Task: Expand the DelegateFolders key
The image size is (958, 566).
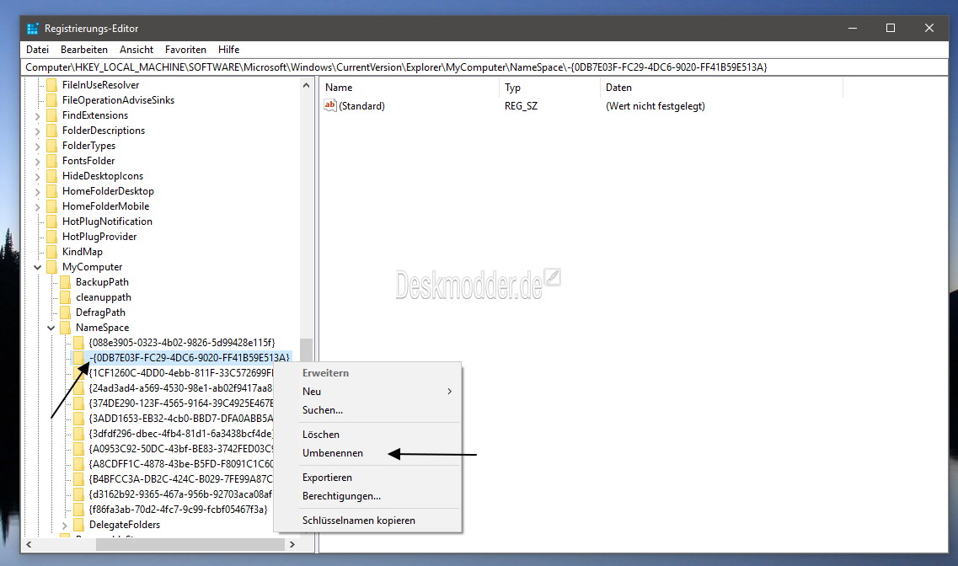Action: pos(65,525)
